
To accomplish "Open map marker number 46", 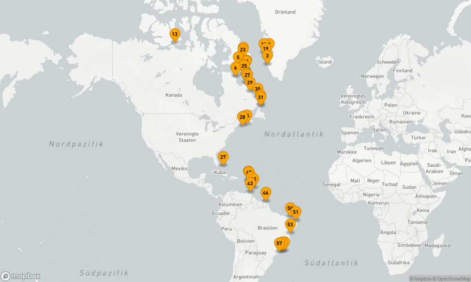I will pos(265,193).
